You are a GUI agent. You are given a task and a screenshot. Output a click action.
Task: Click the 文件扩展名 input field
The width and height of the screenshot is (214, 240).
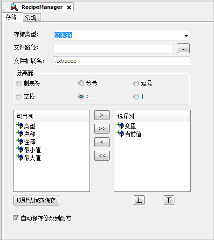pos(122,61)
